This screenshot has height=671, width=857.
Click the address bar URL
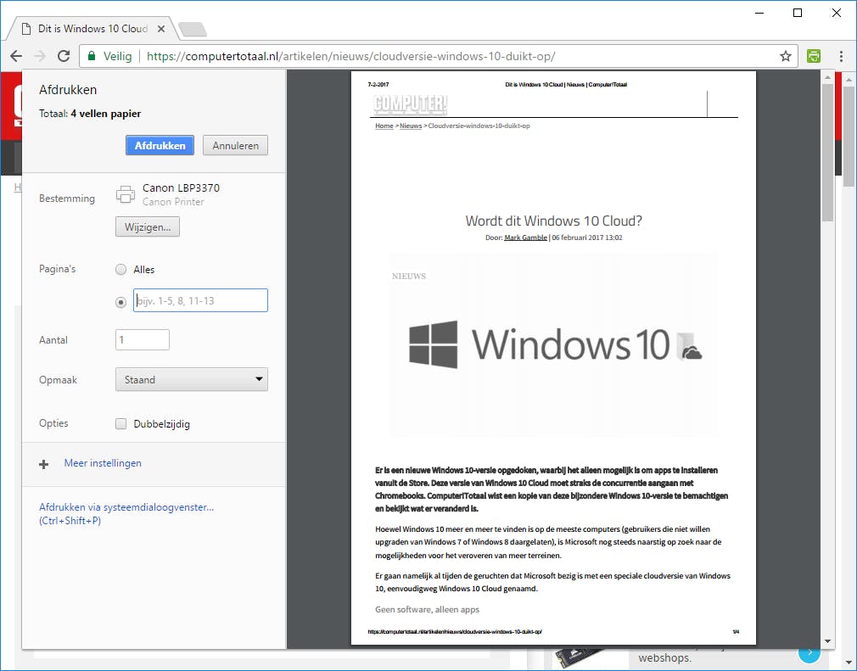351,56
